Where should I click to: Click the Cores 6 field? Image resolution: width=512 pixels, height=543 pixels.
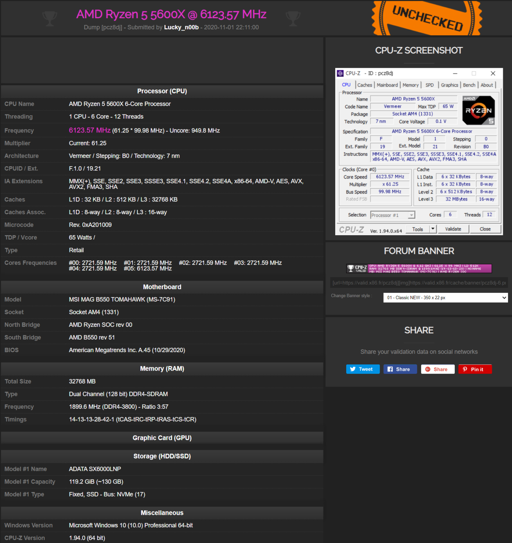tap(450, 215)
